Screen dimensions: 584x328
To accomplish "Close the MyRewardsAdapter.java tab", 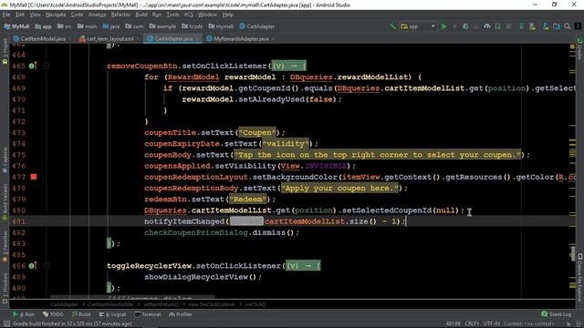I will point(273,38).
